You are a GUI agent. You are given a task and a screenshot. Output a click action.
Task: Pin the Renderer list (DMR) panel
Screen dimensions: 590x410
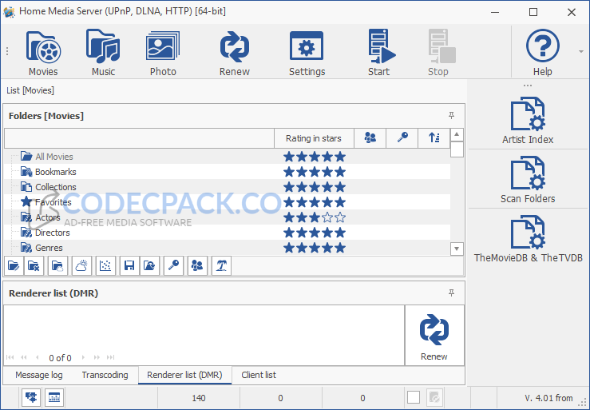click(452, 293)
